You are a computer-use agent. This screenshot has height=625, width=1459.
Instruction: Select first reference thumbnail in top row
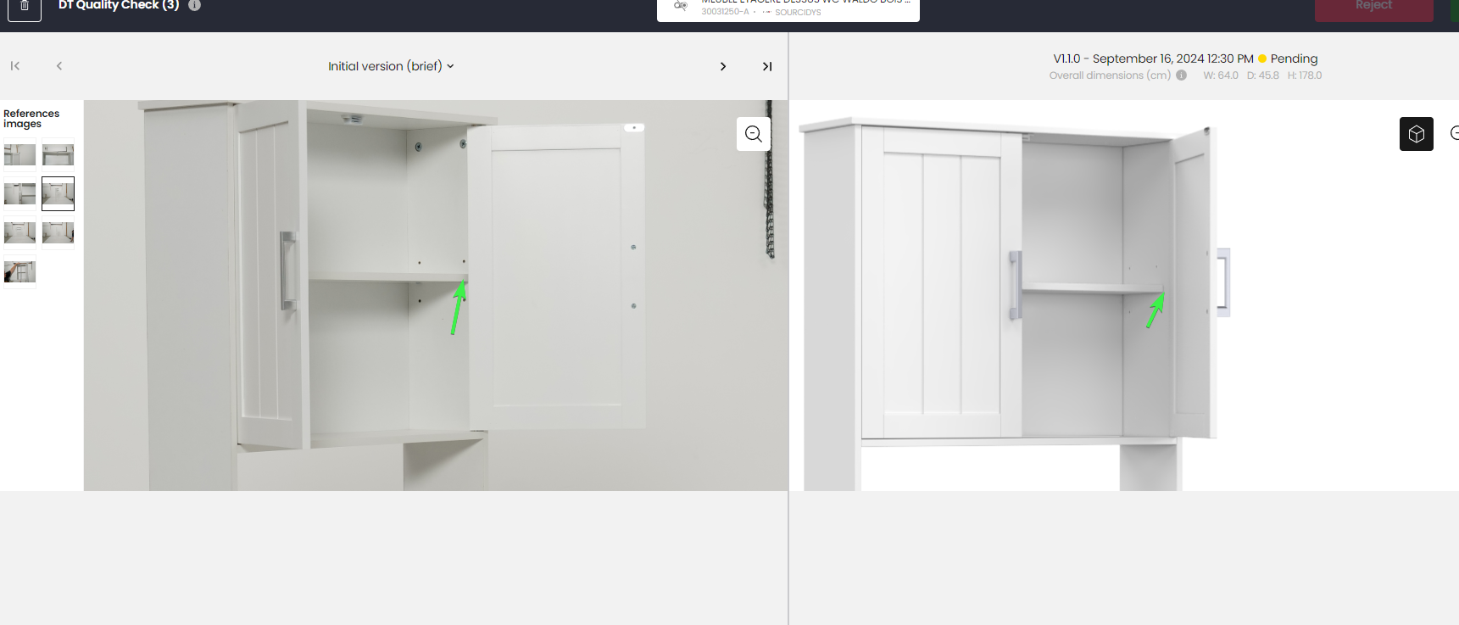click(19, 154)
